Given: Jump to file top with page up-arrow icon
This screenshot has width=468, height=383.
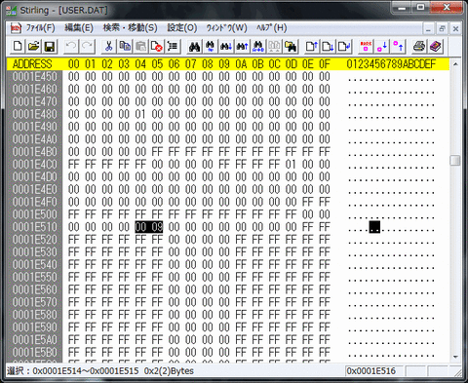Looking at the screenshot, I should pos(311,47).
